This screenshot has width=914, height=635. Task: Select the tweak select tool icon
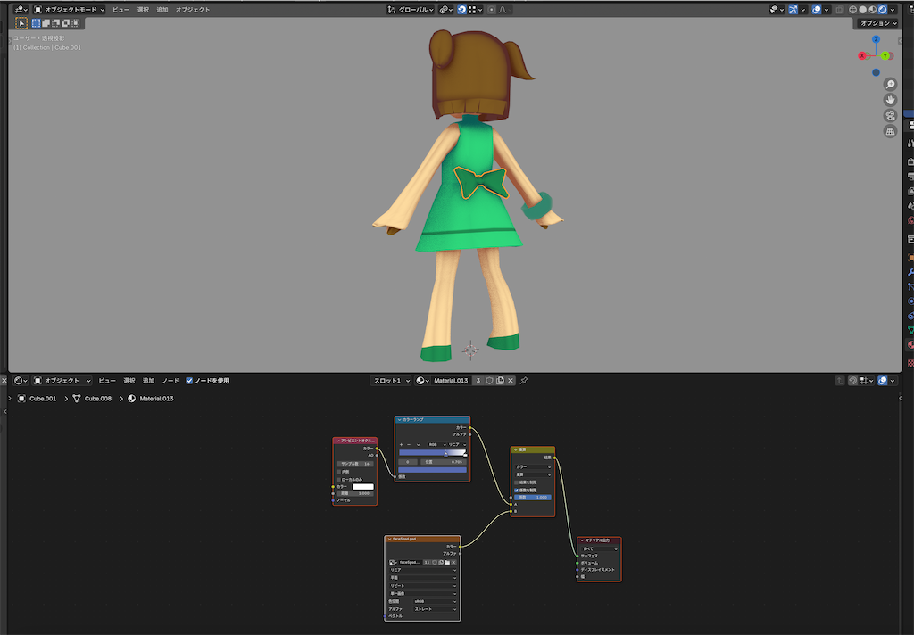(21, 23)
